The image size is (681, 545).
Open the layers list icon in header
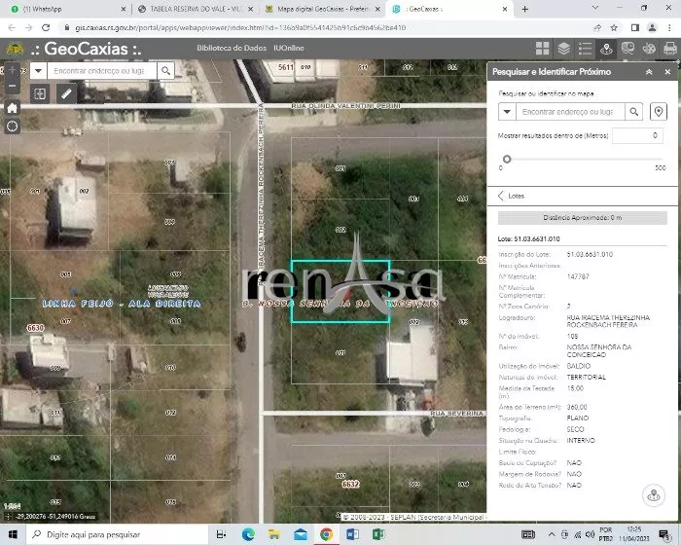(x=564, y=48)
